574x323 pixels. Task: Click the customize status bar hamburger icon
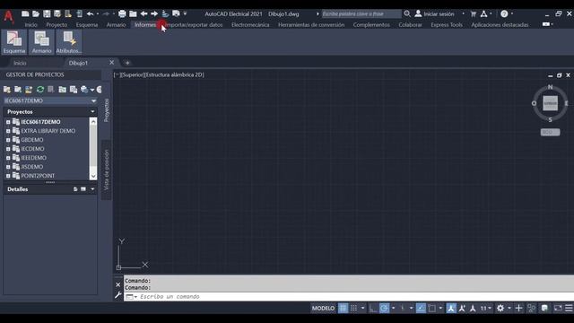569,309
